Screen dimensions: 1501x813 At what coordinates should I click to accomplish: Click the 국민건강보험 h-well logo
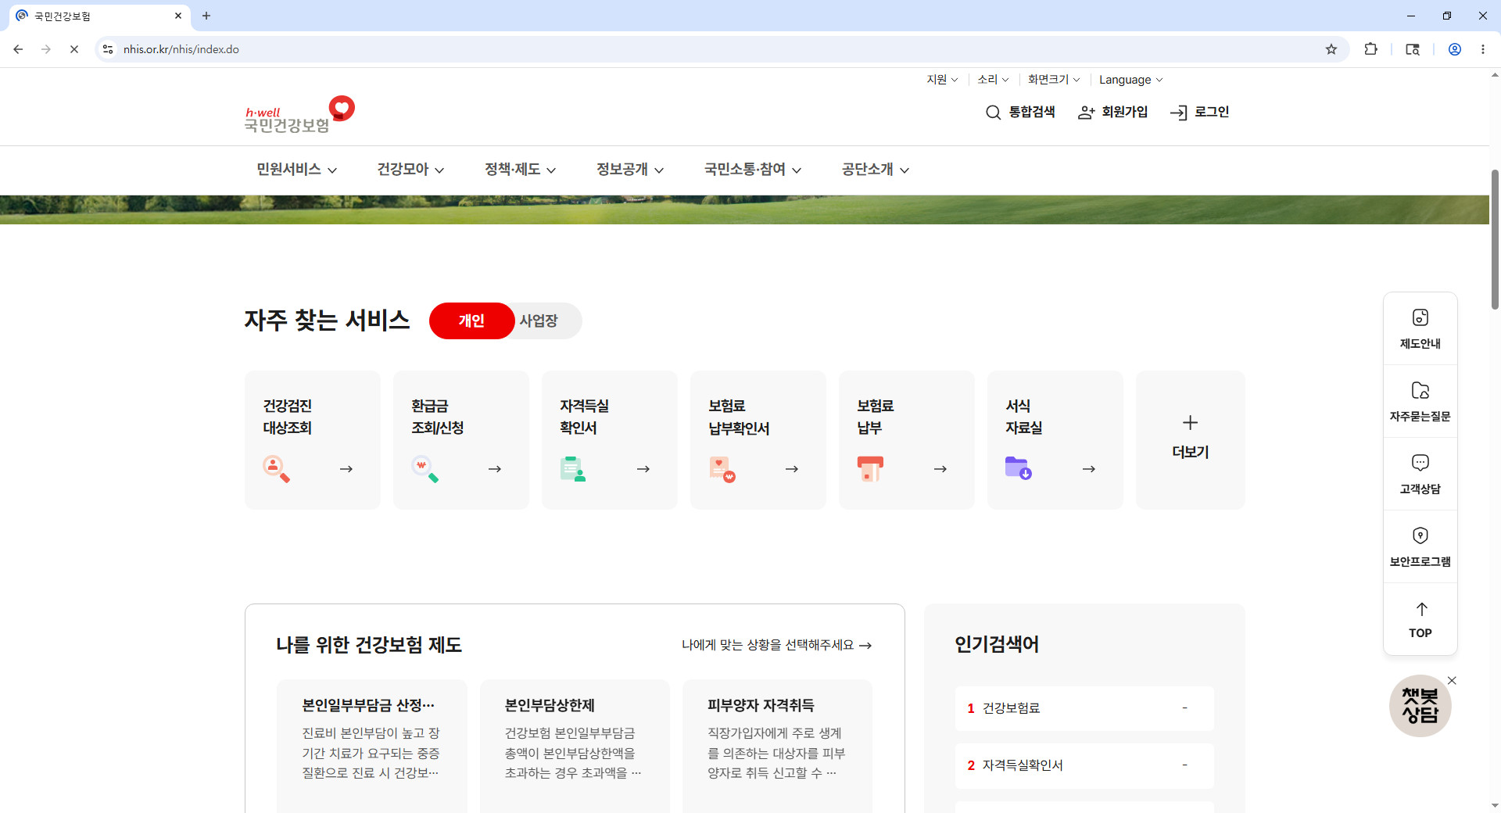pos(299,114)
